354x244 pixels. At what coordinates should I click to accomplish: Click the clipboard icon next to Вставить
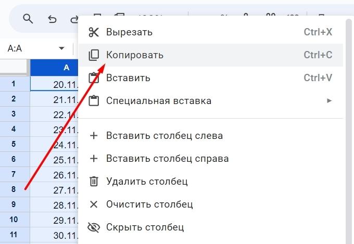94,78
